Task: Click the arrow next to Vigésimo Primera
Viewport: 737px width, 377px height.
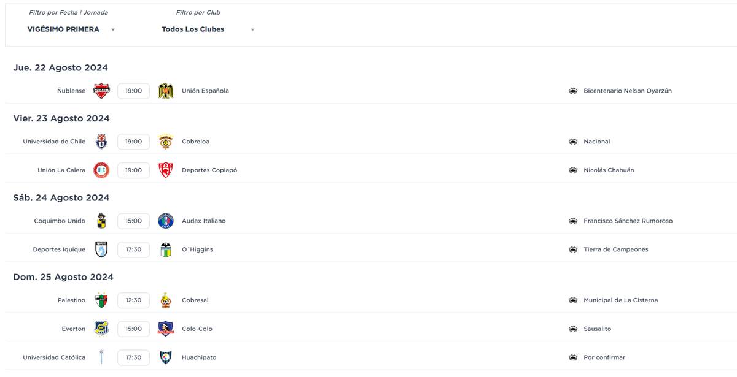Action: click(113, 29)
